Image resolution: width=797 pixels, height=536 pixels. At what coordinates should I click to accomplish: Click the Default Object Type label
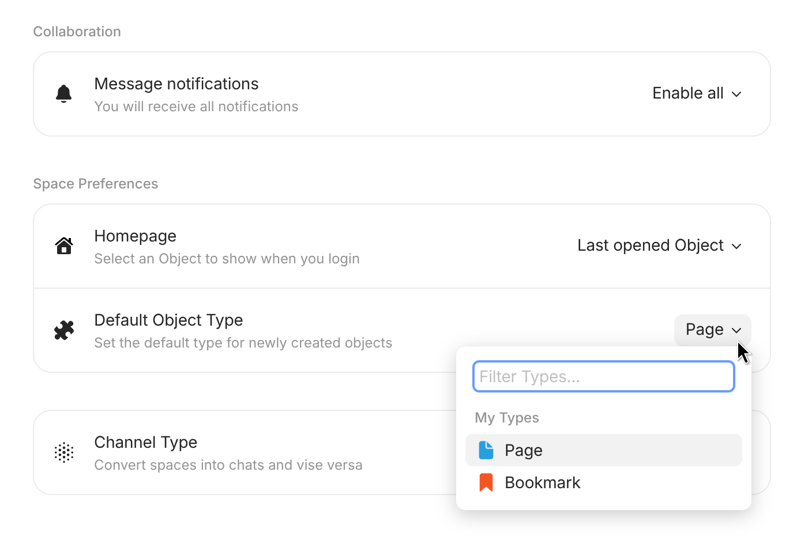(168, 320)
